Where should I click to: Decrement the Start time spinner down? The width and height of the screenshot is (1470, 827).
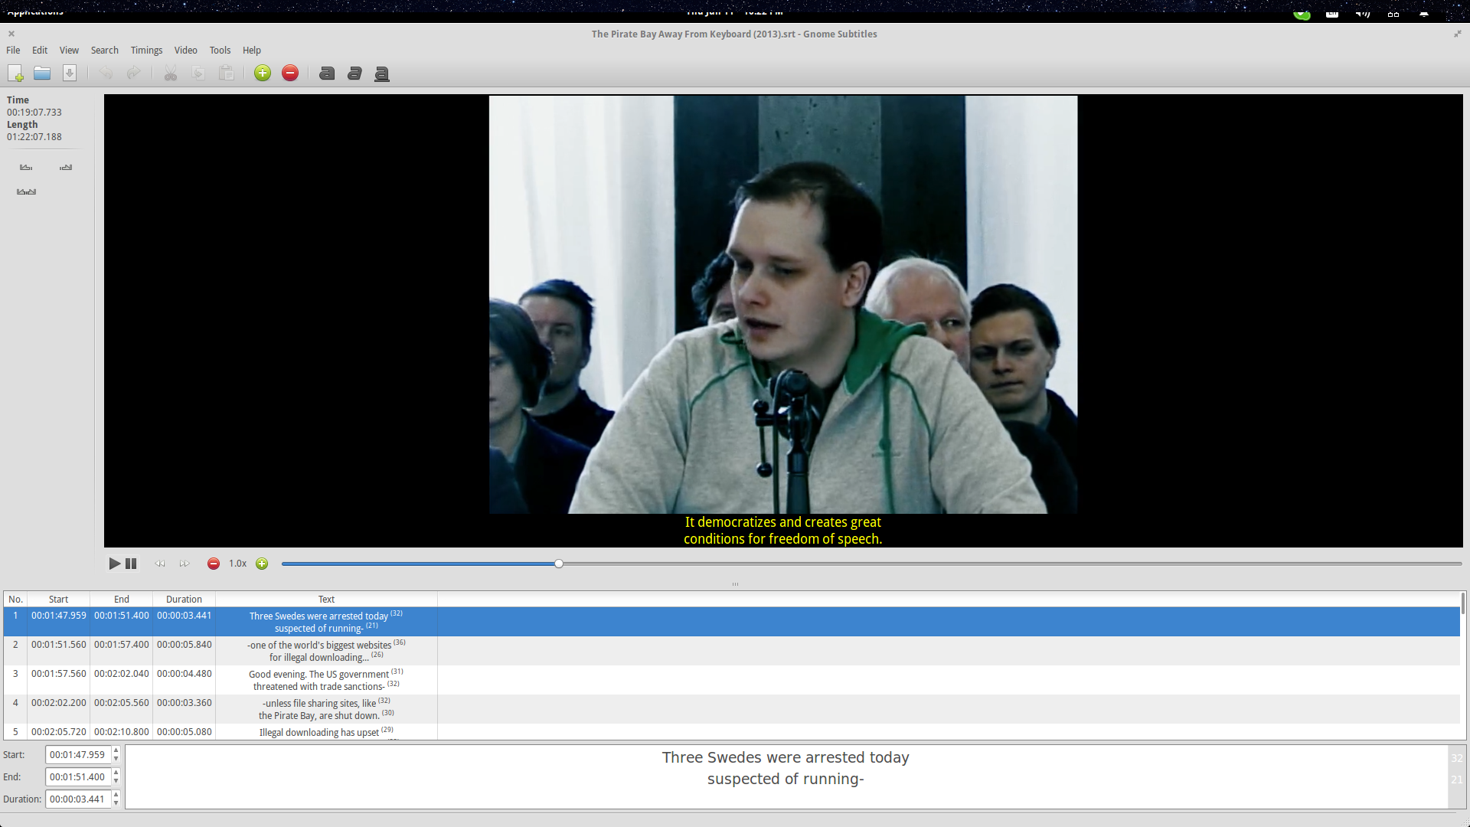pyautogui.click(x=116, y=760)
